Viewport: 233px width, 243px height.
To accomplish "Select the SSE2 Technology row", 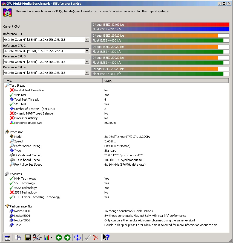I will pos(116,188).
